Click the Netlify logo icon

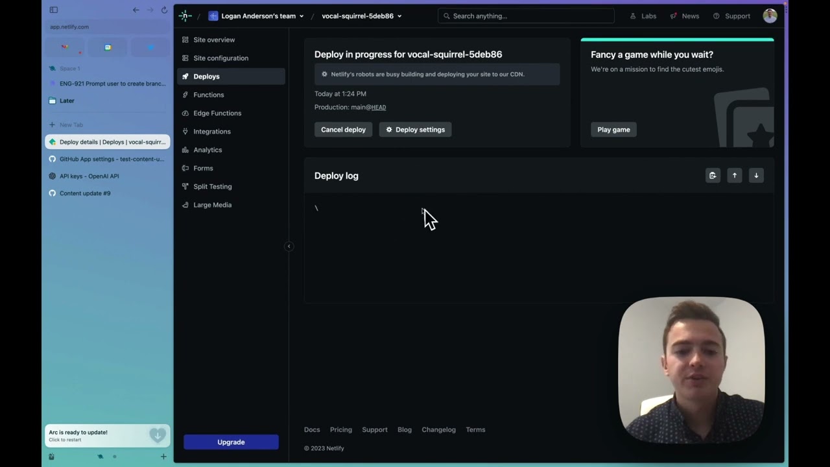click(185, 16)
